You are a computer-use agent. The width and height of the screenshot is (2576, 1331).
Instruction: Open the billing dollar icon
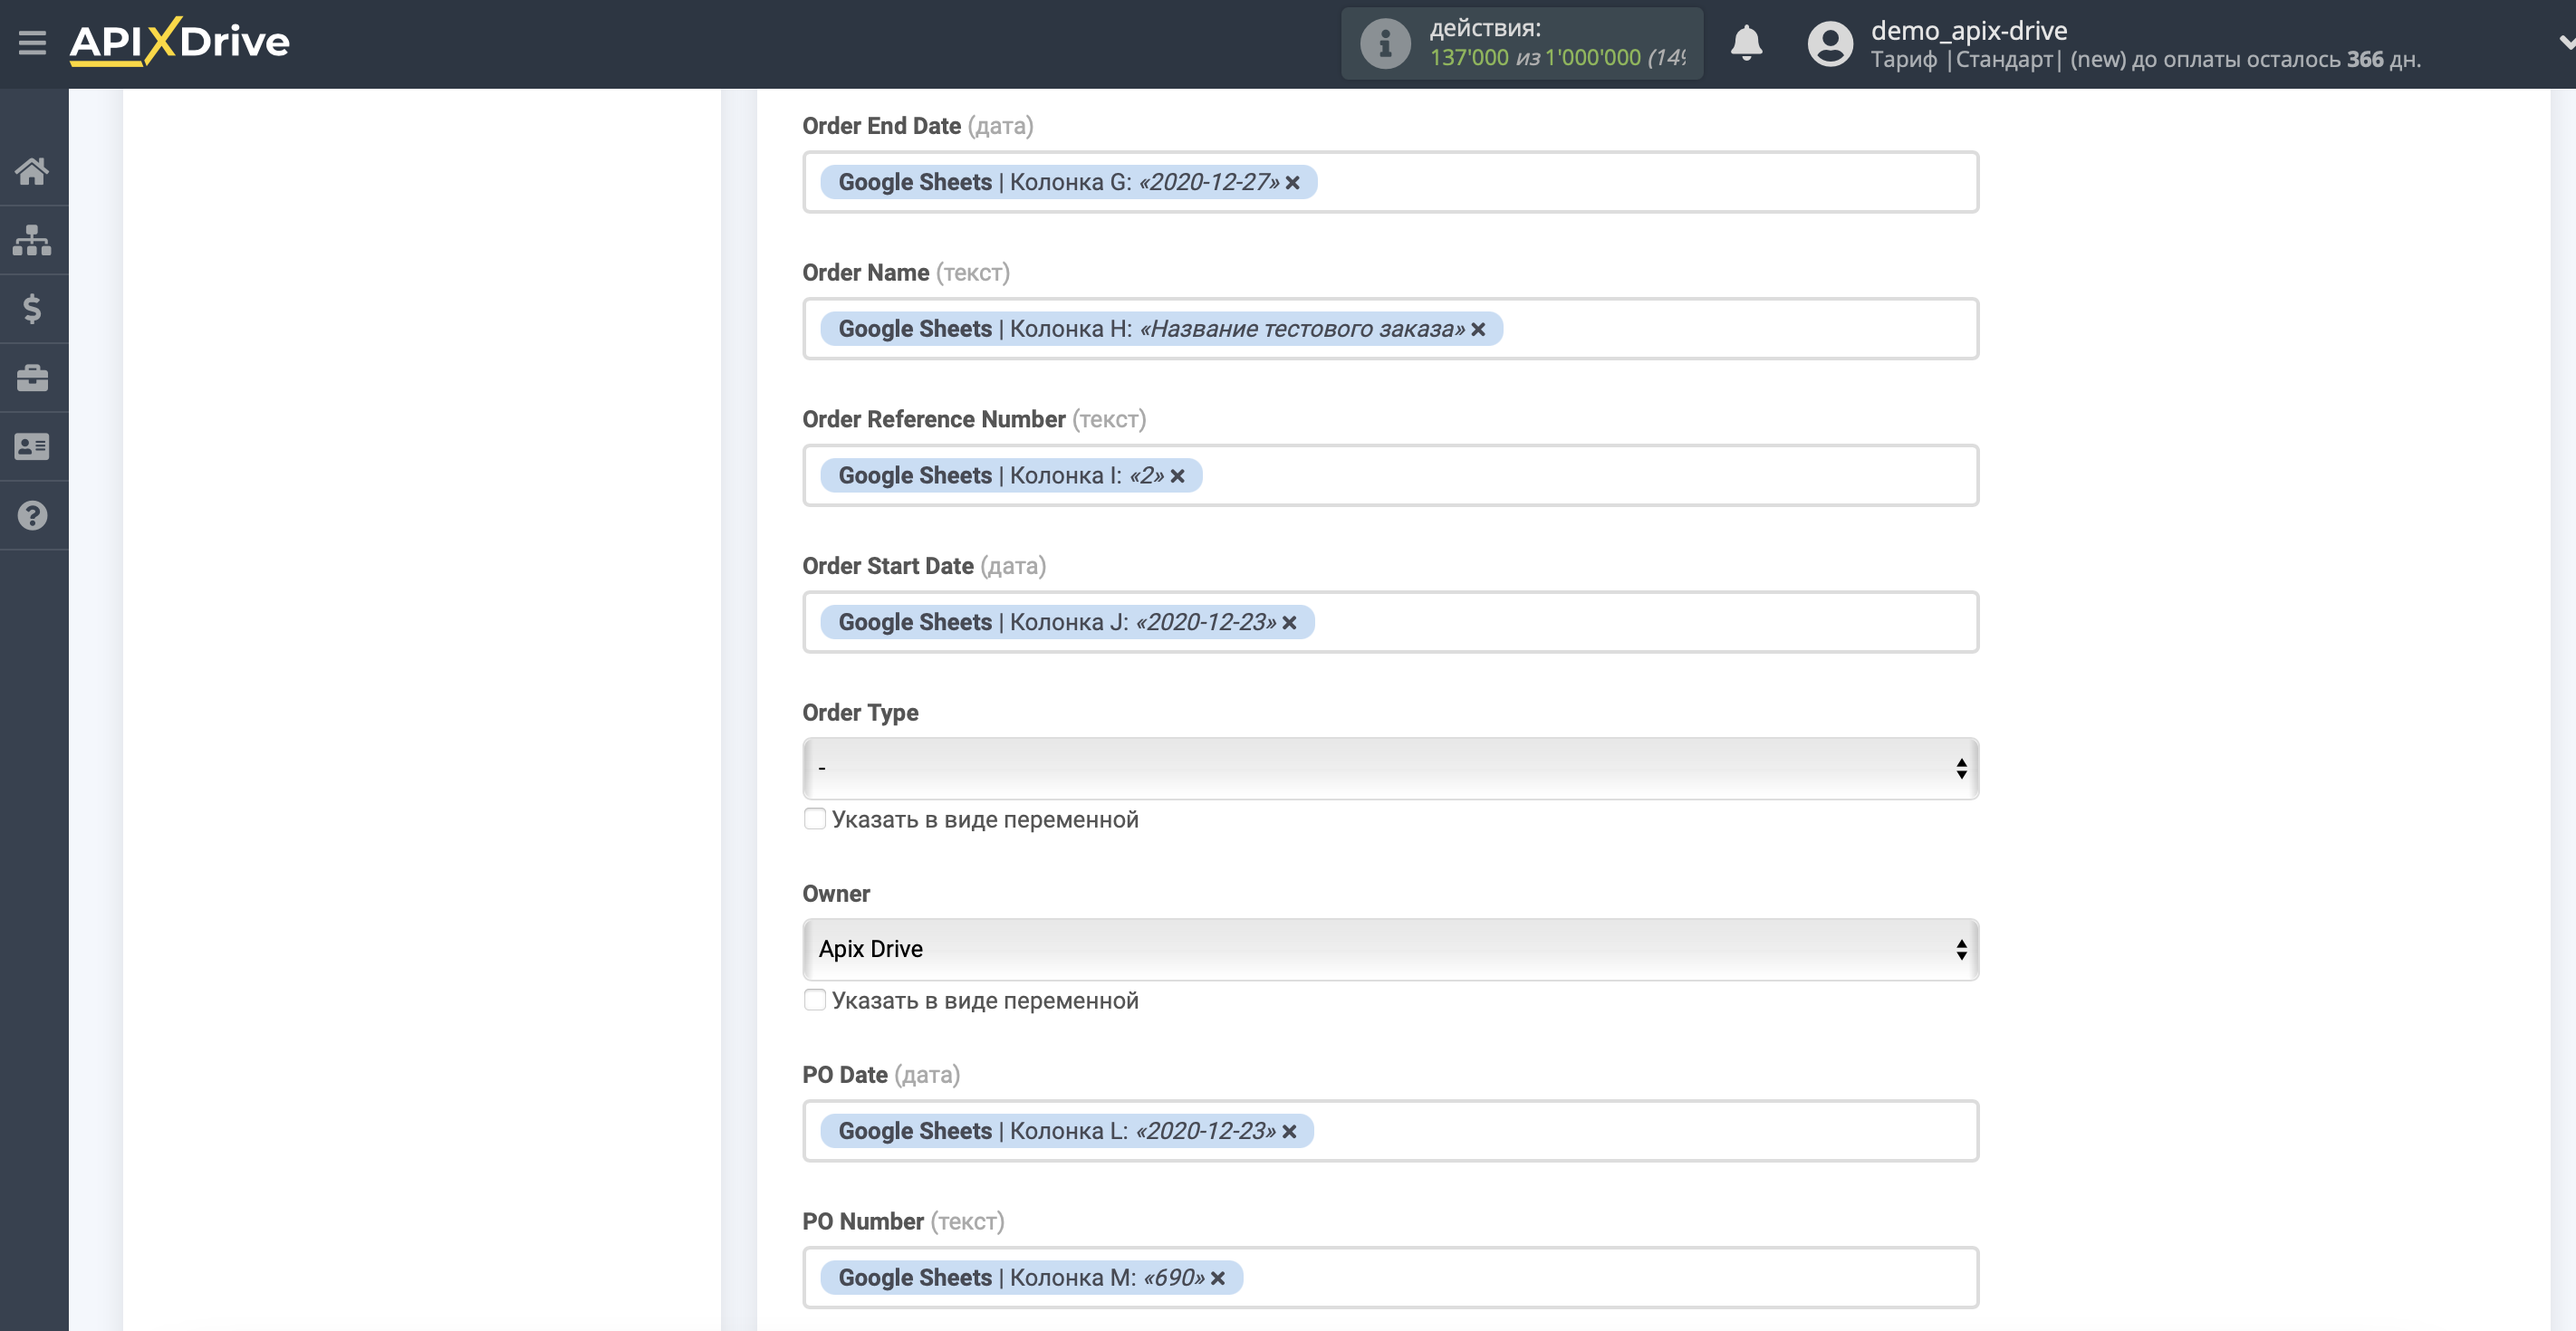(32, 309)
